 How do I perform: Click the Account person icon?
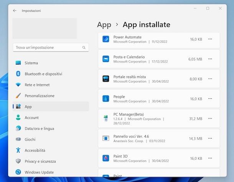[x=18, y=117]
